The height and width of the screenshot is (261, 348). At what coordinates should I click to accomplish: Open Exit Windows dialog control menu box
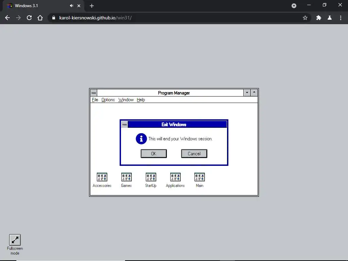124,124
